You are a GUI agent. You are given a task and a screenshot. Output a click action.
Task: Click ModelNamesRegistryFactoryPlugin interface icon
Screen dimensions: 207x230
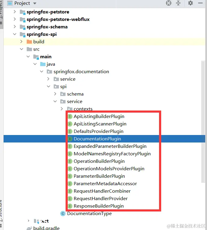click(x=70, y=154)
